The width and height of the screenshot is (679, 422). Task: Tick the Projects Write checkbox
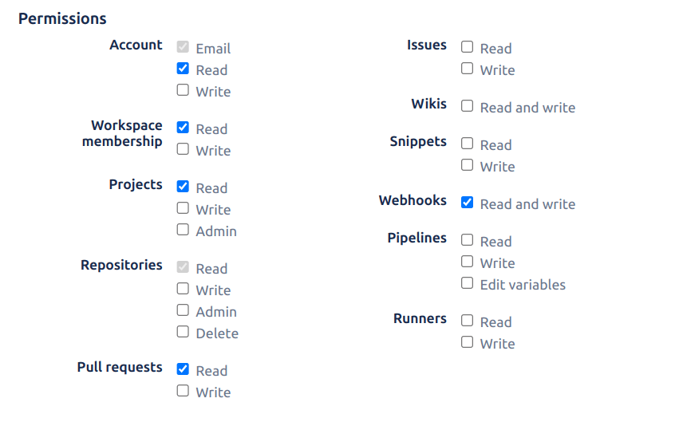tap(183, 209)
